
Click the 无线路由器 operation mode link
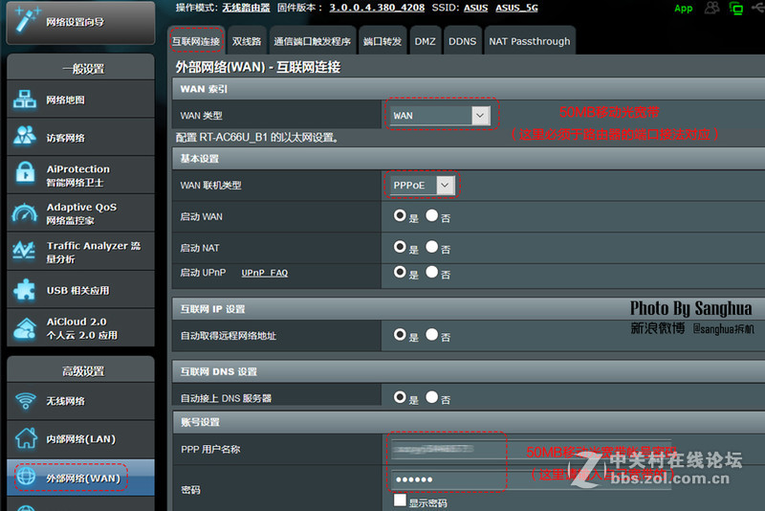click(246, 8)
